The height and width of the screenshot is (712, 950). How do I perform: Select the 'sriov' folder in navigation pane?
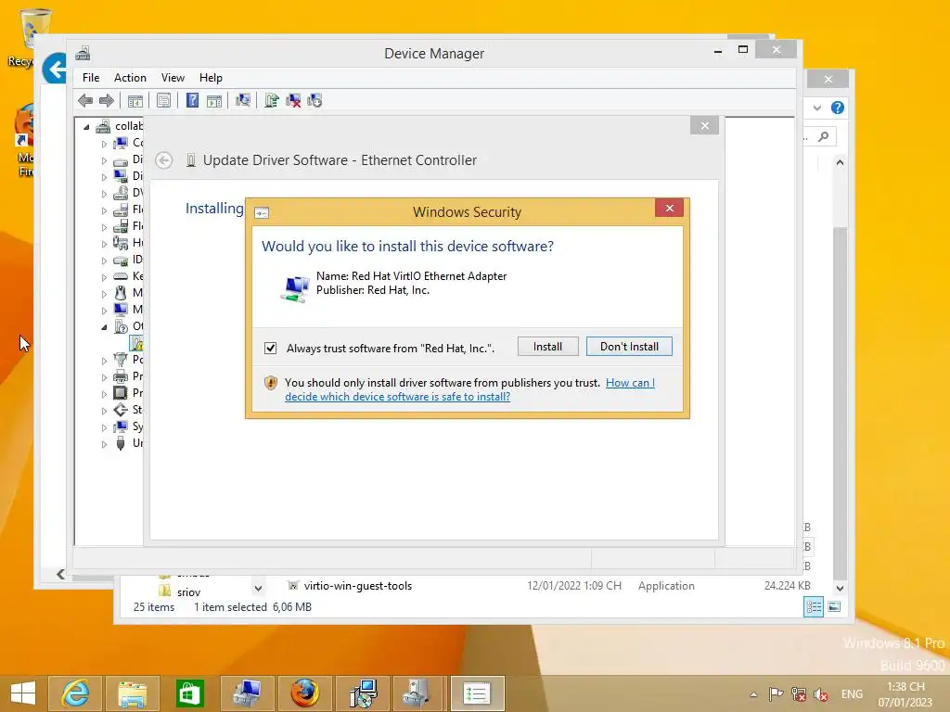[x=180, y=591]
